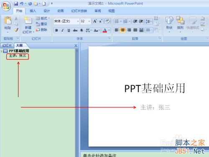Open the 视图 ribbon tab
The image size is (209, 157).
click(112, 11)
